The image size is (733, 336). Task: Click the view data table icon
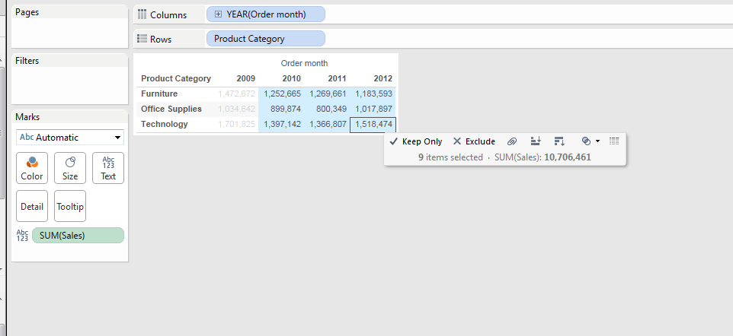tap(614, 141)
